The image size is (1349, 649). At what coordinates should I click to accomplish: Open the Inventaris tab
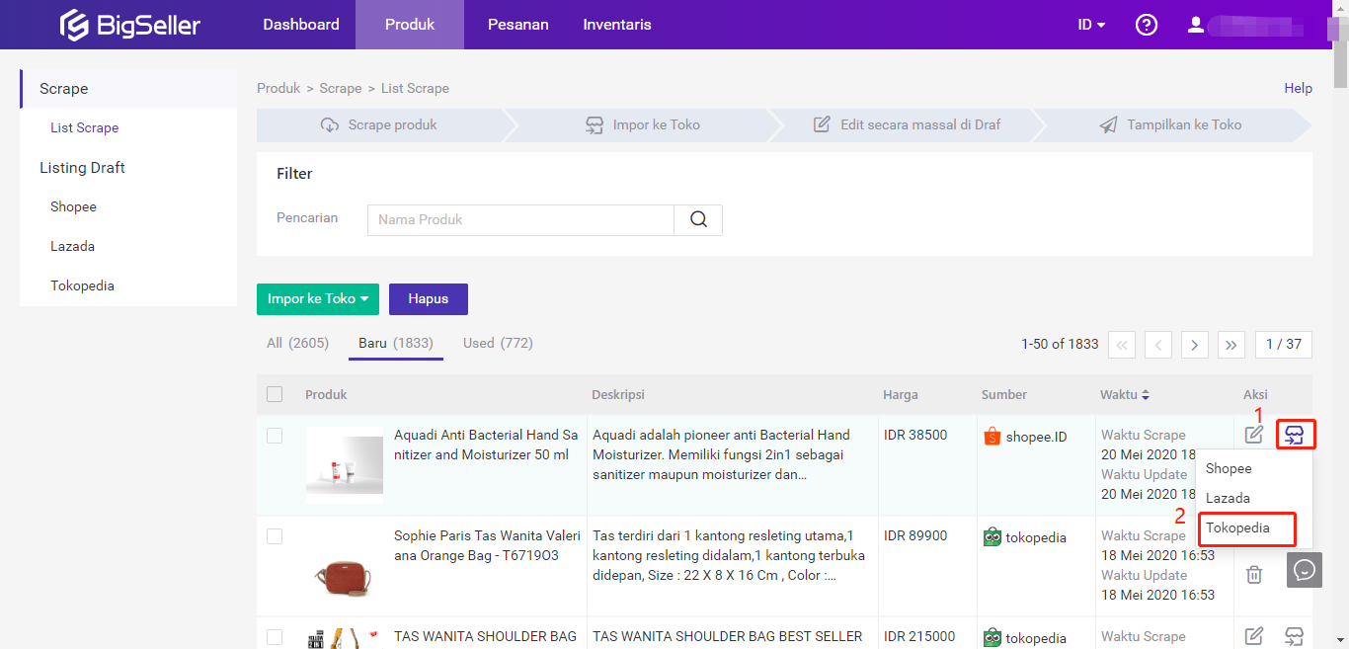(x=617, y=25)
